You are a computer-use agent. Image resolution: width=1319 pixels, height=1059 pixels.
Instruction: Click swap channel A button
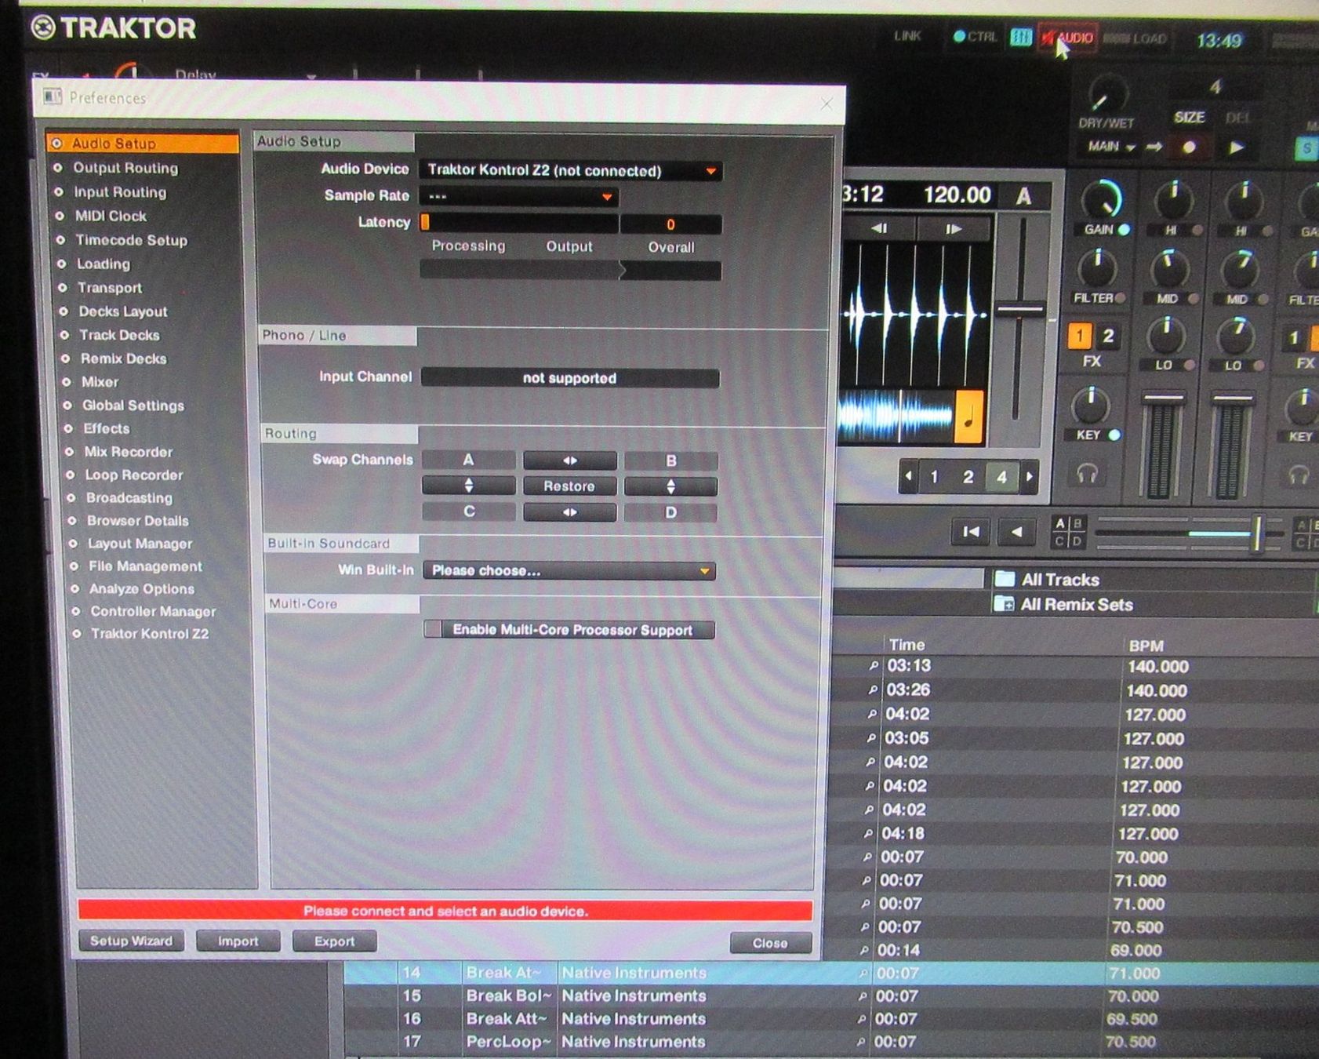coord(468,460)
